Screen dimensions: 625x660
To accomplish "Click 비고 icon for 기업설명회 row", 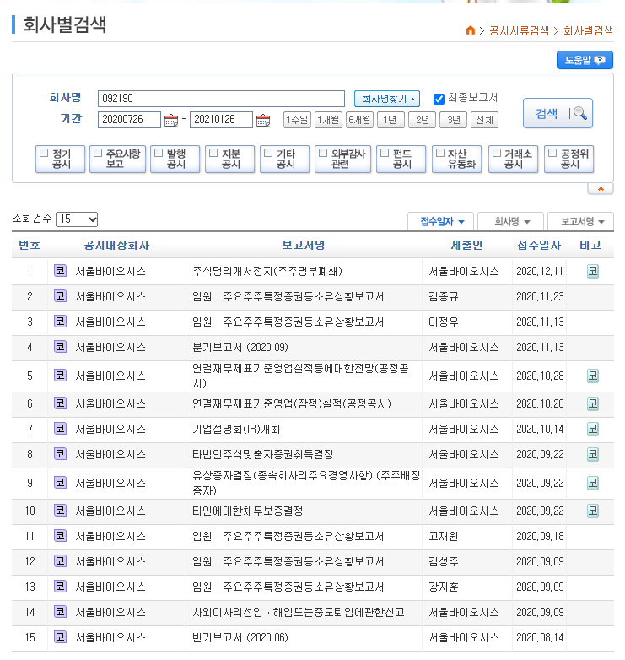I will (x=593, y=430).
